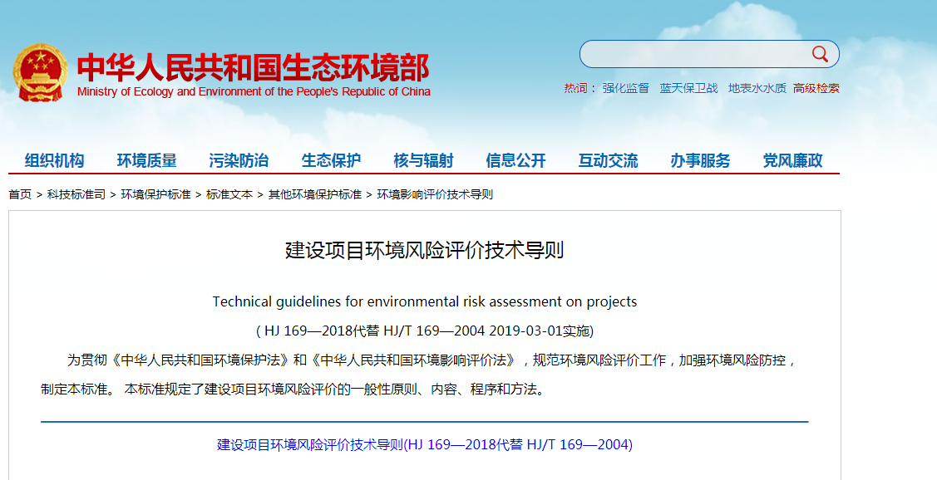Open the 环境质量 navigation item
This screenshot has height=480, width=937.
pos(146,161)
